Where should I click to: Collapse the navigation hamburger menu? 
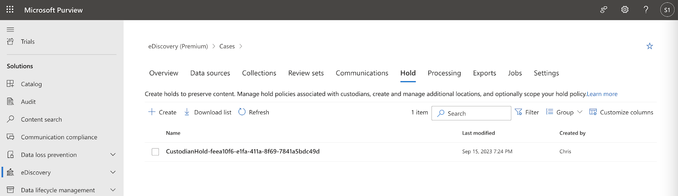[11, 30]
